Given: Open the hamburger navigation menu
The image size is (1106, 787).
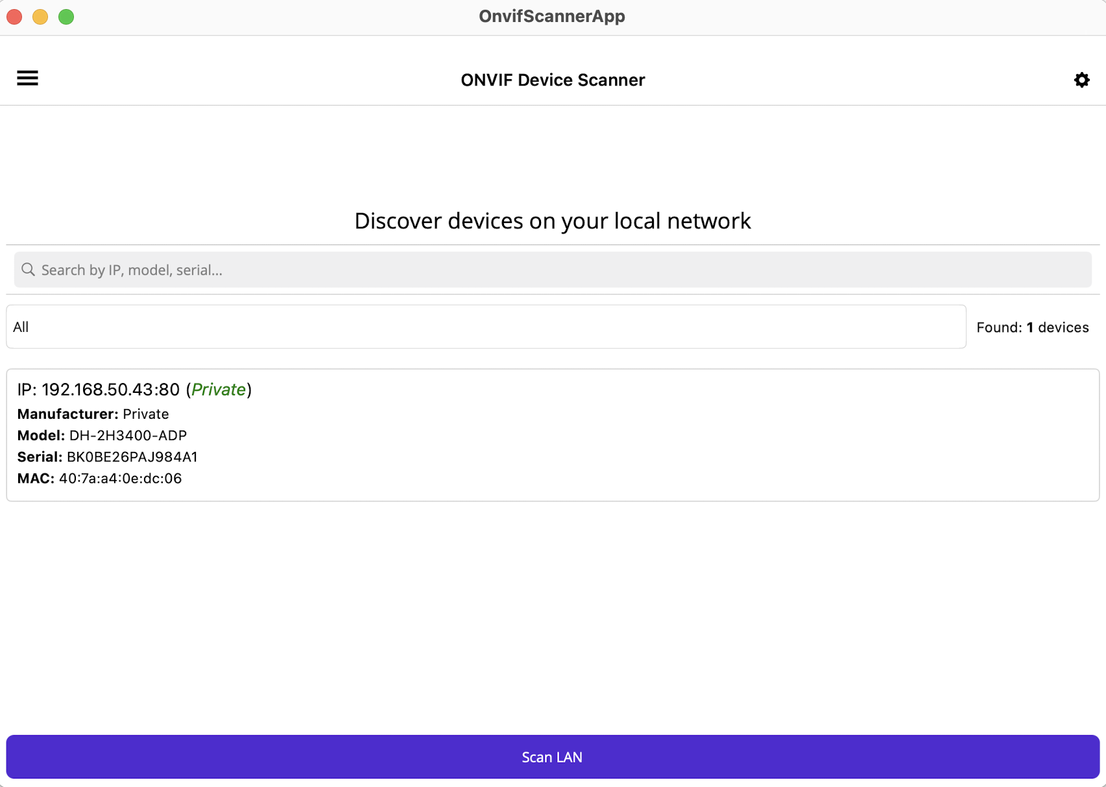Looking at the screenshot, I should [27, 78].
